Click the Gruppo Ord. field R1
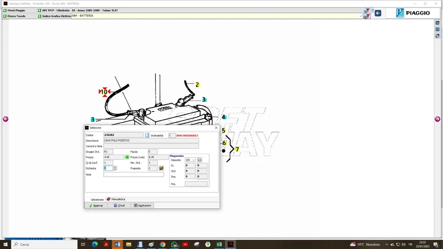Image resolution: width=443 pixels, height=249 pixels. (x=108, y=152)
